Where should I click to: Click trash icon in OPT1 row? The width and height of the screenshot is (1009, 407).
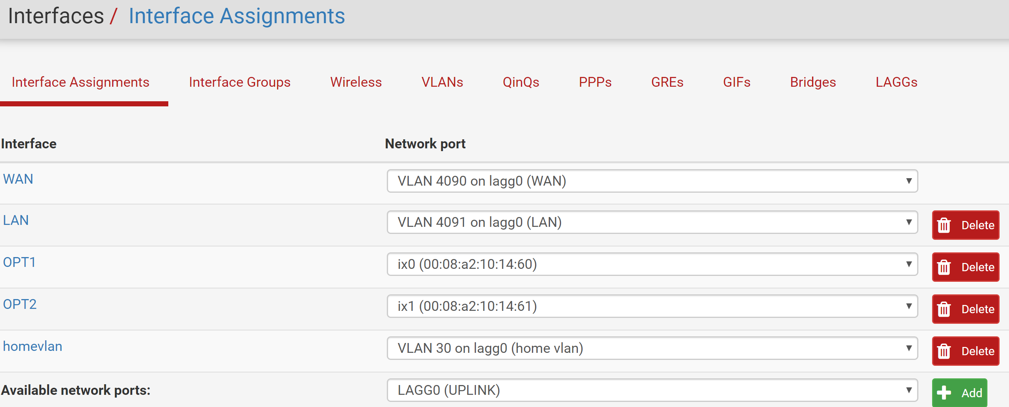[x=944, y=267]
